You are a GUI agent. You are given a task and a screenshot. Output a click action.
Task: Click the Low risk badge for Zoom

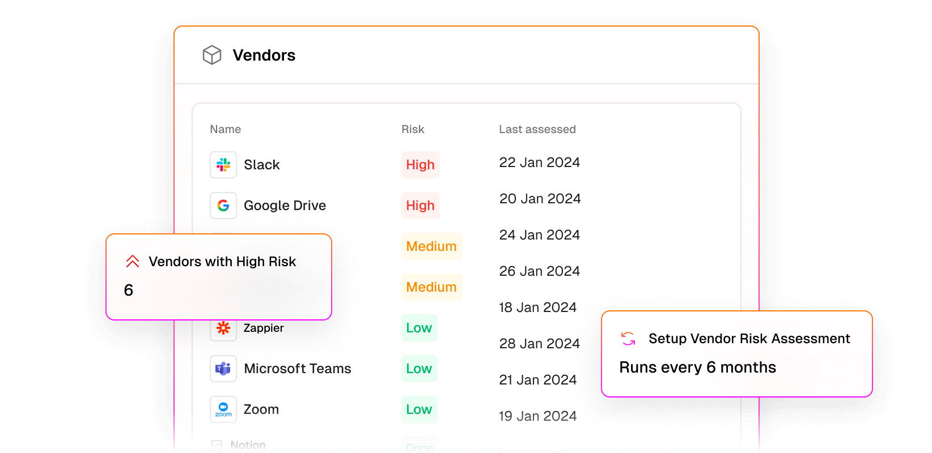(x=420, y=409)
